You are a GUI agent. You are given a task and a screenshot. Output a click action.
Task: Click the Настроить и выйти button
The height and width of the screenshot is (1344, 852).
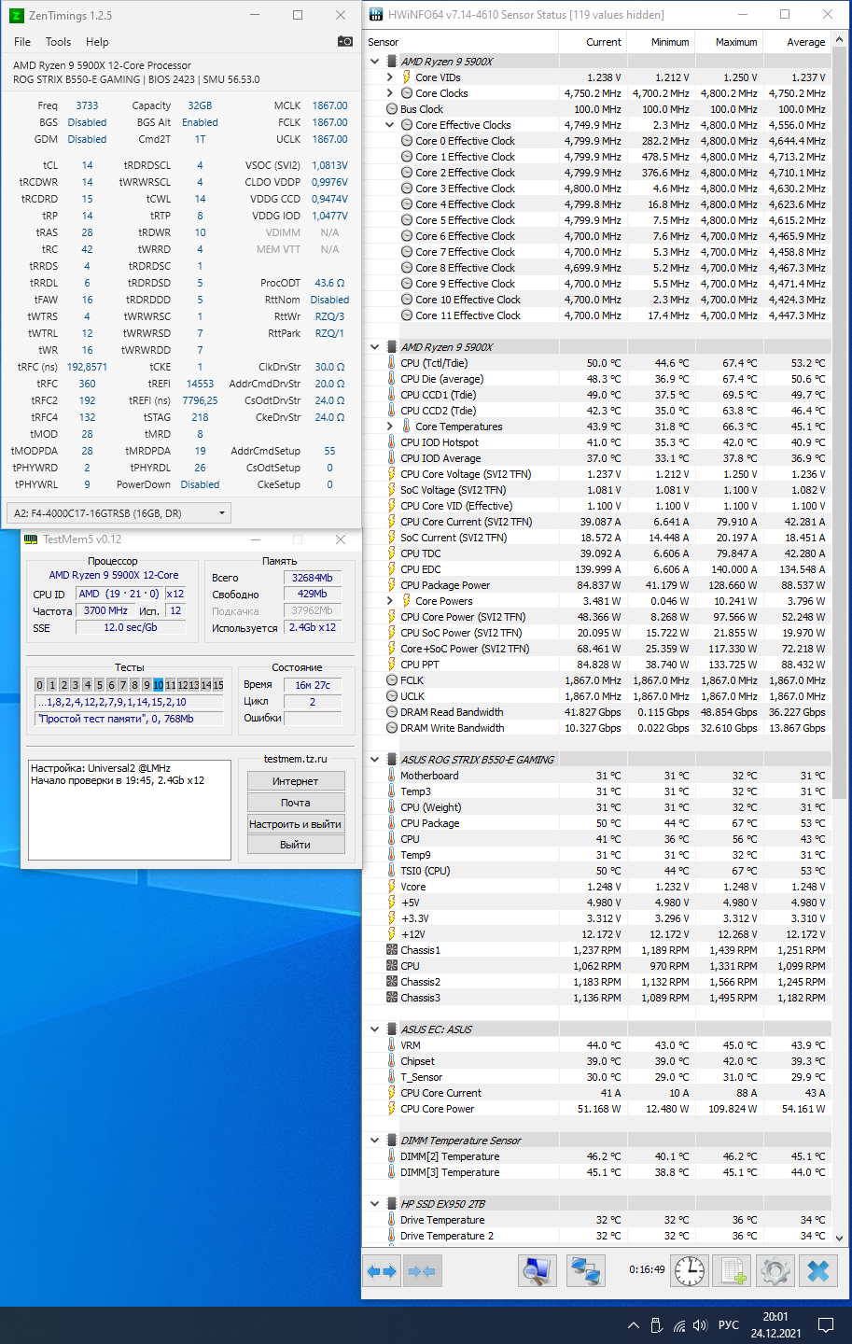(296, 824)
